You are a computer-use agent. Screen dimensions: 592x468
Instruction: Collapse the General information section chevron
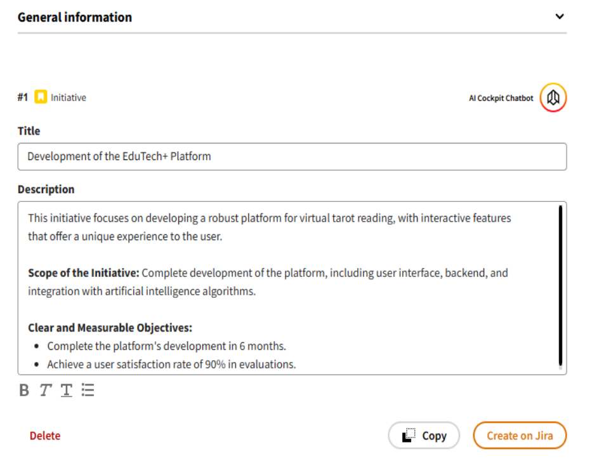559,17
